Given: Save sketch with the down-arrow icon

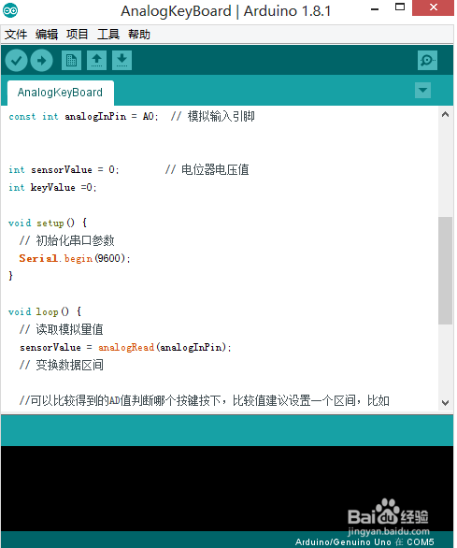Looking at the screenshot, I should 121,60.
